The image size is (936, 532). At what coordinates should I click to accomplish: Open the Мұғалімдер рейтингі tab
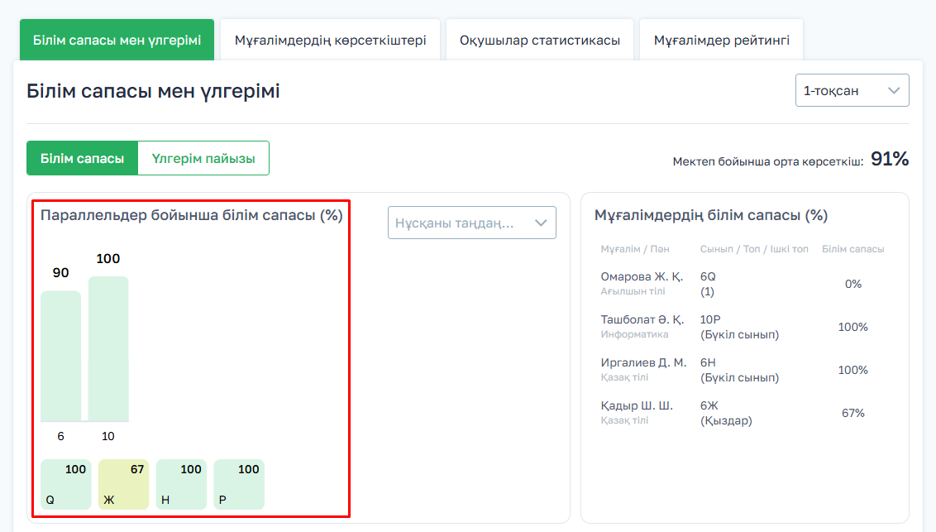(721, 40)
